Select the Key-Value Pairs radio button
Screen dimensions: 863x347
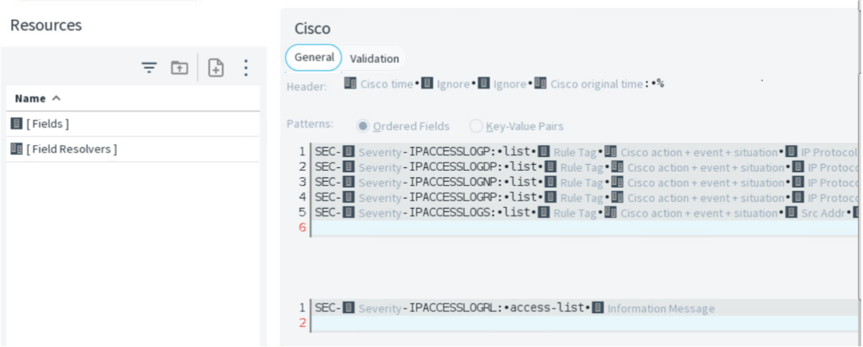[476, 126]
